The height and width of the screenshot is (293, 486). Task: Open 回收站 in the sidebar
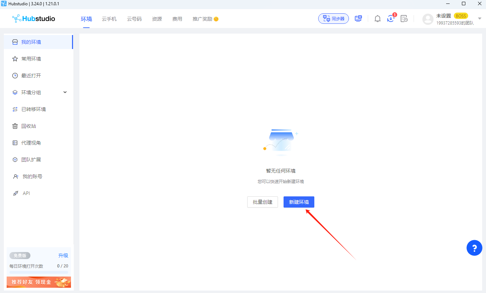pos(38,126)
